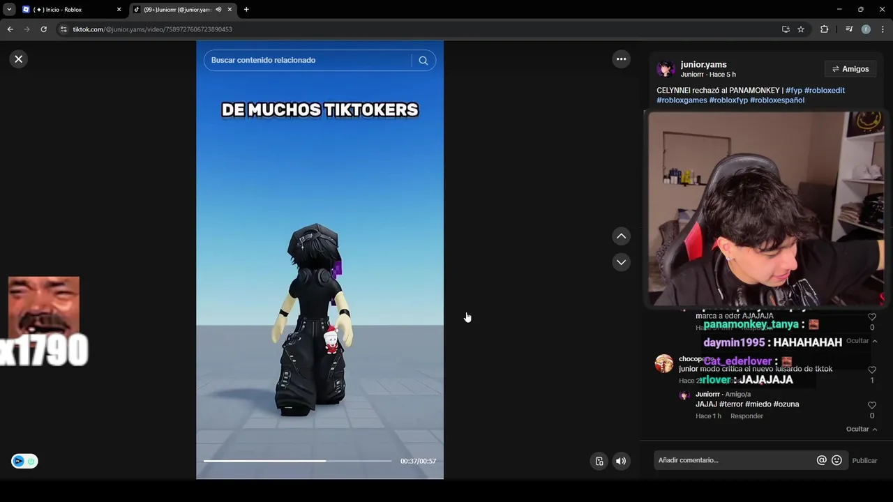Close the TikTok video viewer
The width and height of the screenshot is (893, 502).
tap(19, 59)
